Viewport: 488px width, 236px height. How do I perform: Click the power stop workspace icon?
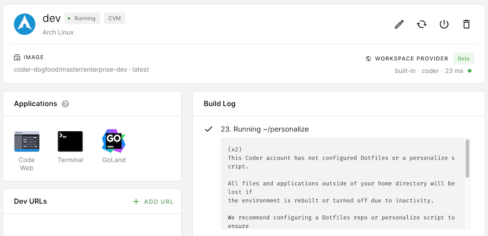(x=444, y=24)
